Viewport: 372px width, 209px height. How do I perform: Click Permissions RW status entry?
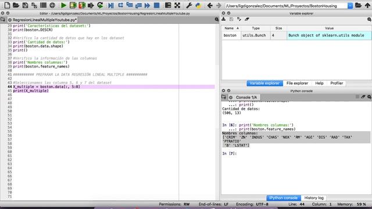[174, 204]
